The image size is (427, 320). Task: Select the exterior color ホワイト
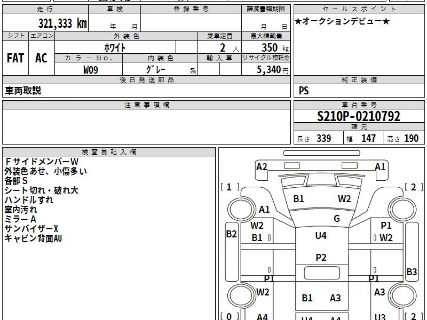[x=115, y=47]
